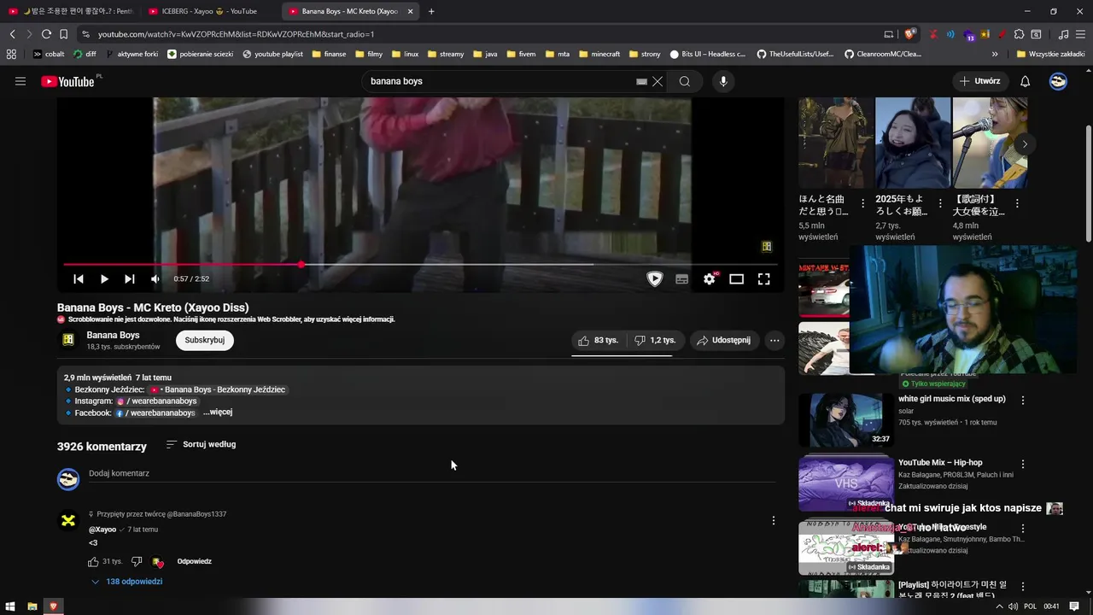Image resolution: width=1093 pixels, height=615 pixels.
Task: Open the browser extensions puzzle icon
Action: click(1019, 34)
